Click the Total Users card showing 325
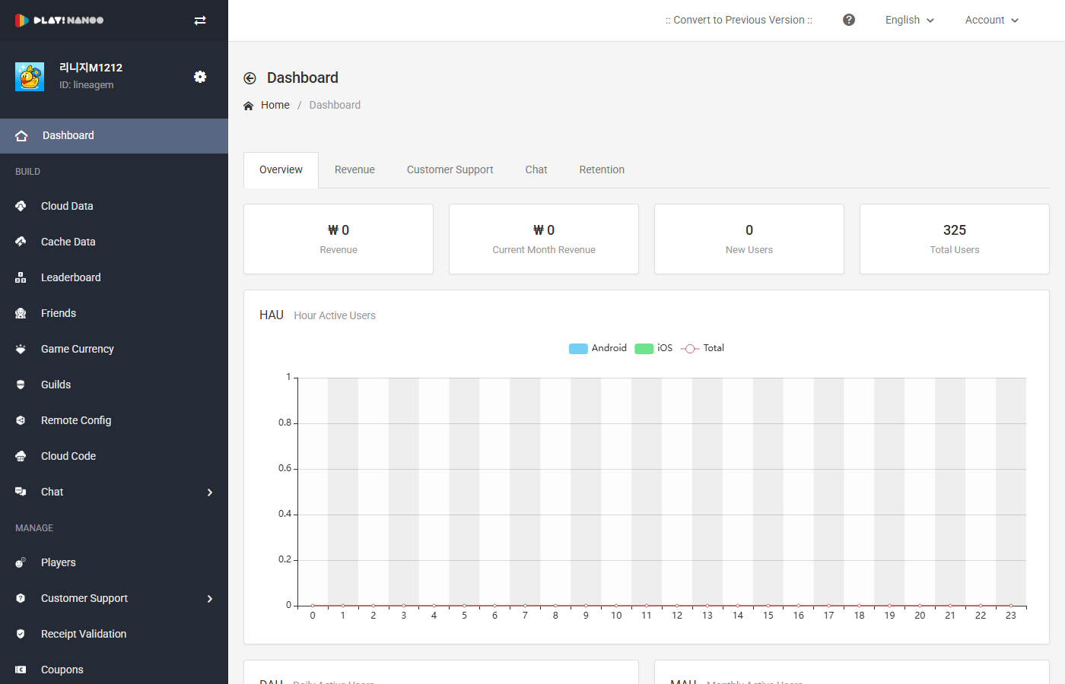1065x684 pixels. click(955, 239)
